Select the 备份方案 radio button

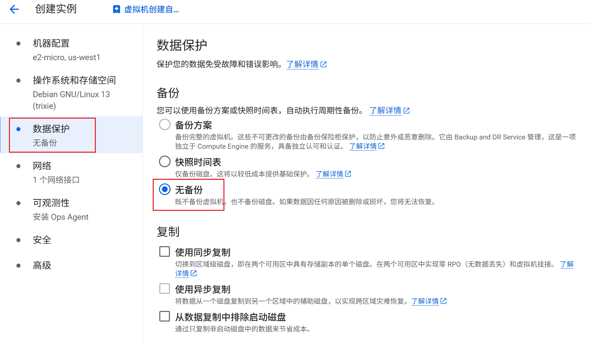(165, 125)
